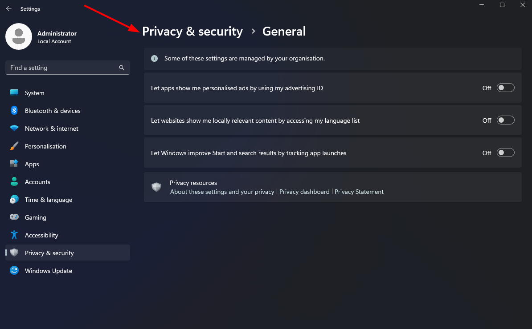Open the Apps settings category
The image size is (532, 329).
32,164
